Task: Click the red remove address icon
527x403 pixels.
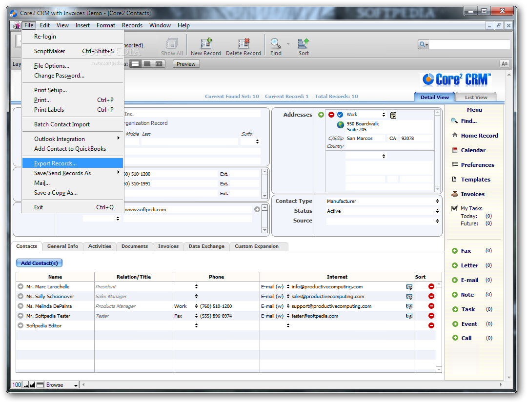Action: tap(331, 115)
